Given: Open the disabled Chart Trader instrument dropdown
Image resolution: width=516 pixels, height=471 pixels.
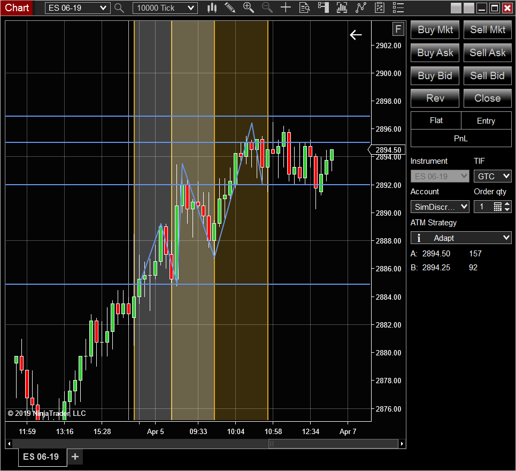Looking at the screenshot, I should pos(440,176).
